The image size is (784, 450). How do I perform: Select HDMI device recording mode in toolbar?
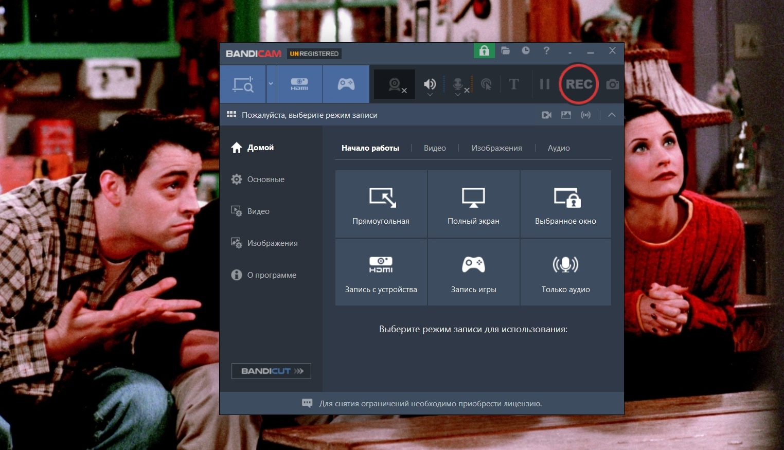coord(299,84)
